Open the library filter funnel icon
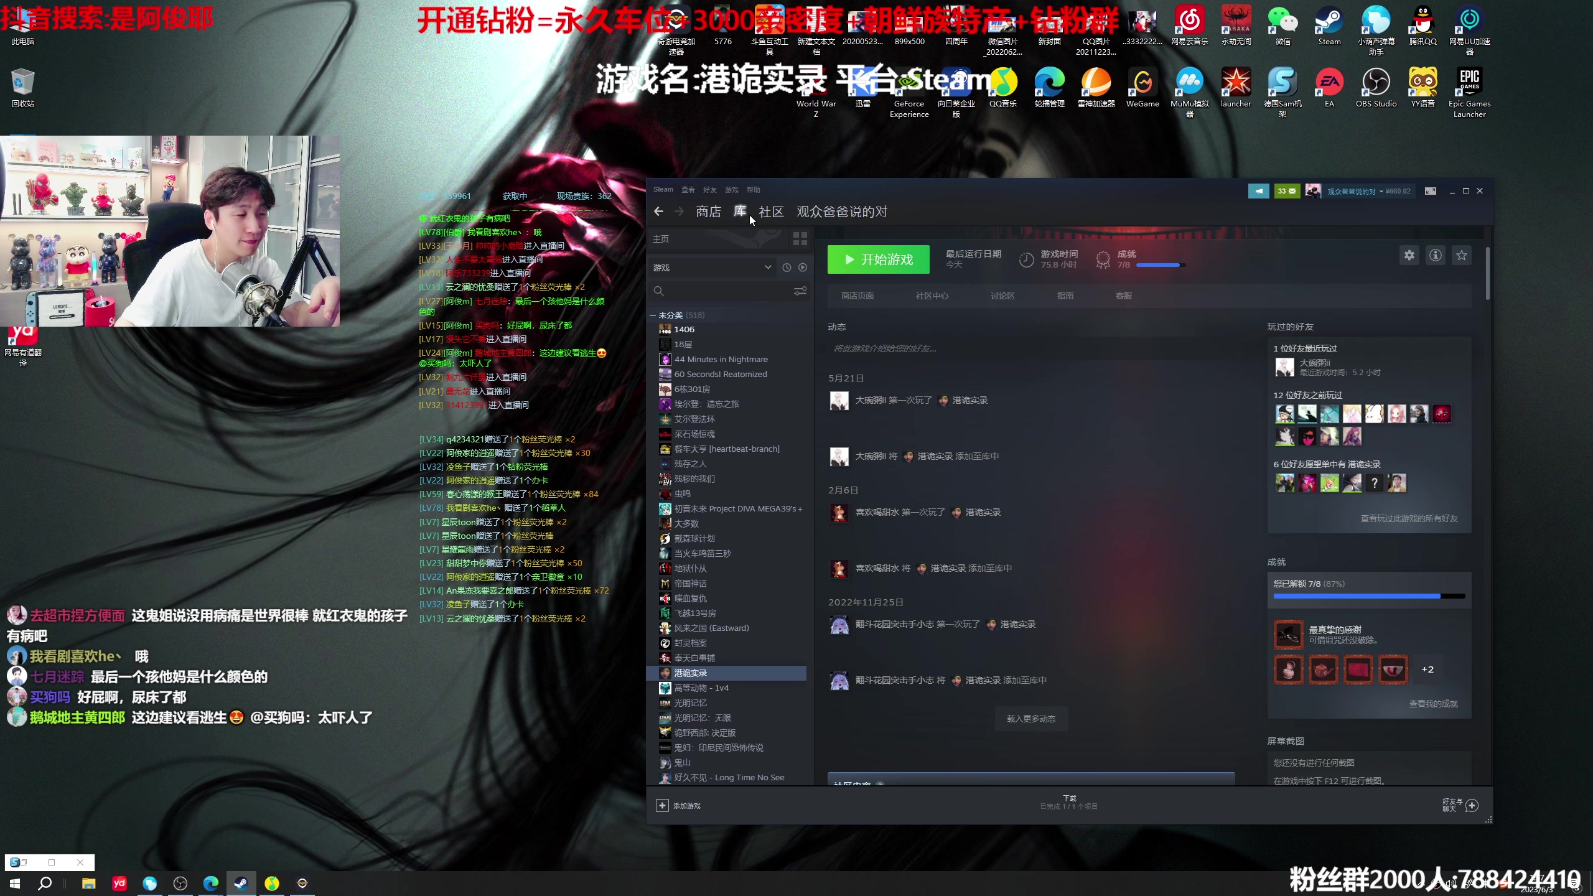The width and height of the screenshot is (1593, 896). pyautogui.click(x=800, y=291)
